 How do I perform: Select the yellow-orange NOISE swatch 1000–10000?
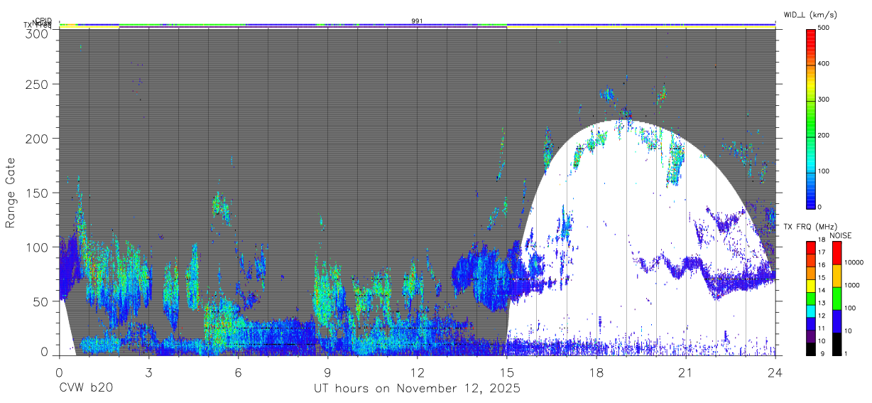(x=836, y=275)
